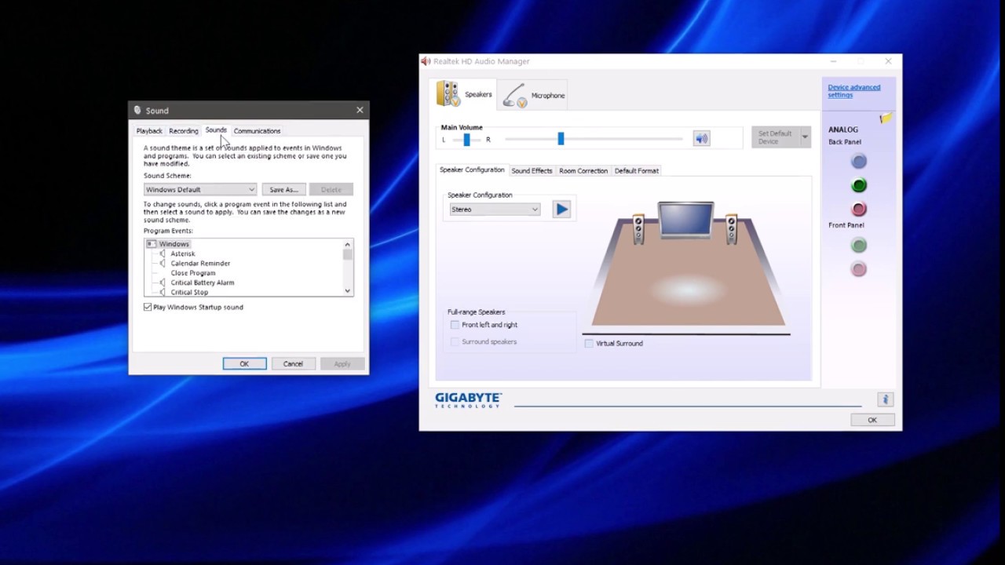Open the Speakers device tab in Realtek
This screenshot has width=1005, height=565.
464,94
